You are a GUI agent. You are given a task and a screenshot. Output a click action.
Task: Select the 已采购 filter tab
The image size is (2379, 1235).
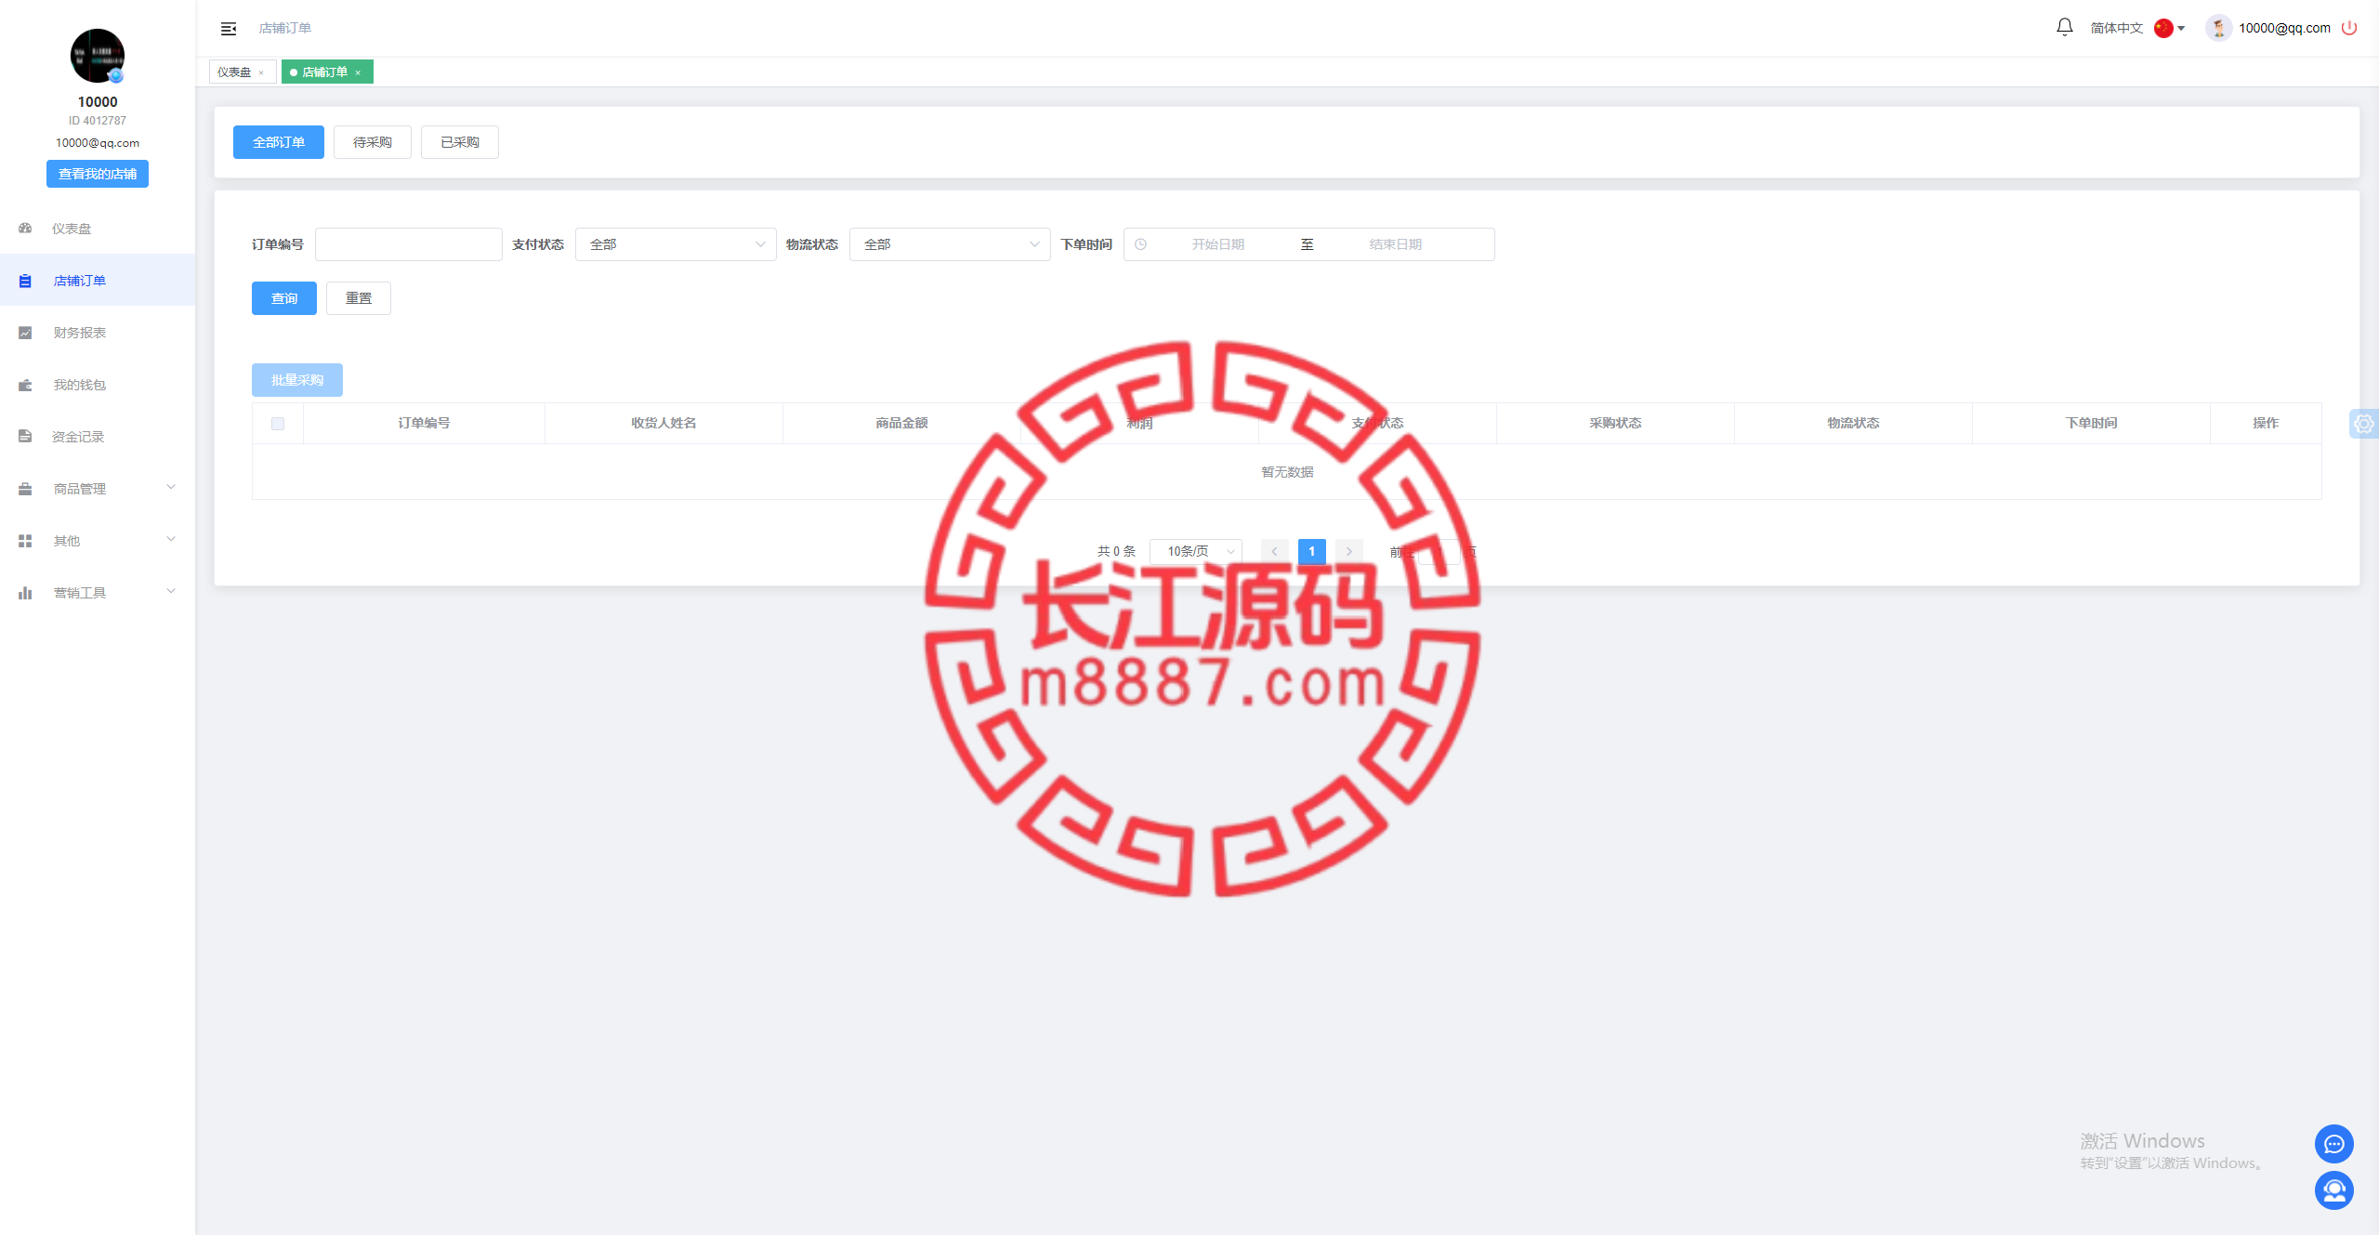460,142
